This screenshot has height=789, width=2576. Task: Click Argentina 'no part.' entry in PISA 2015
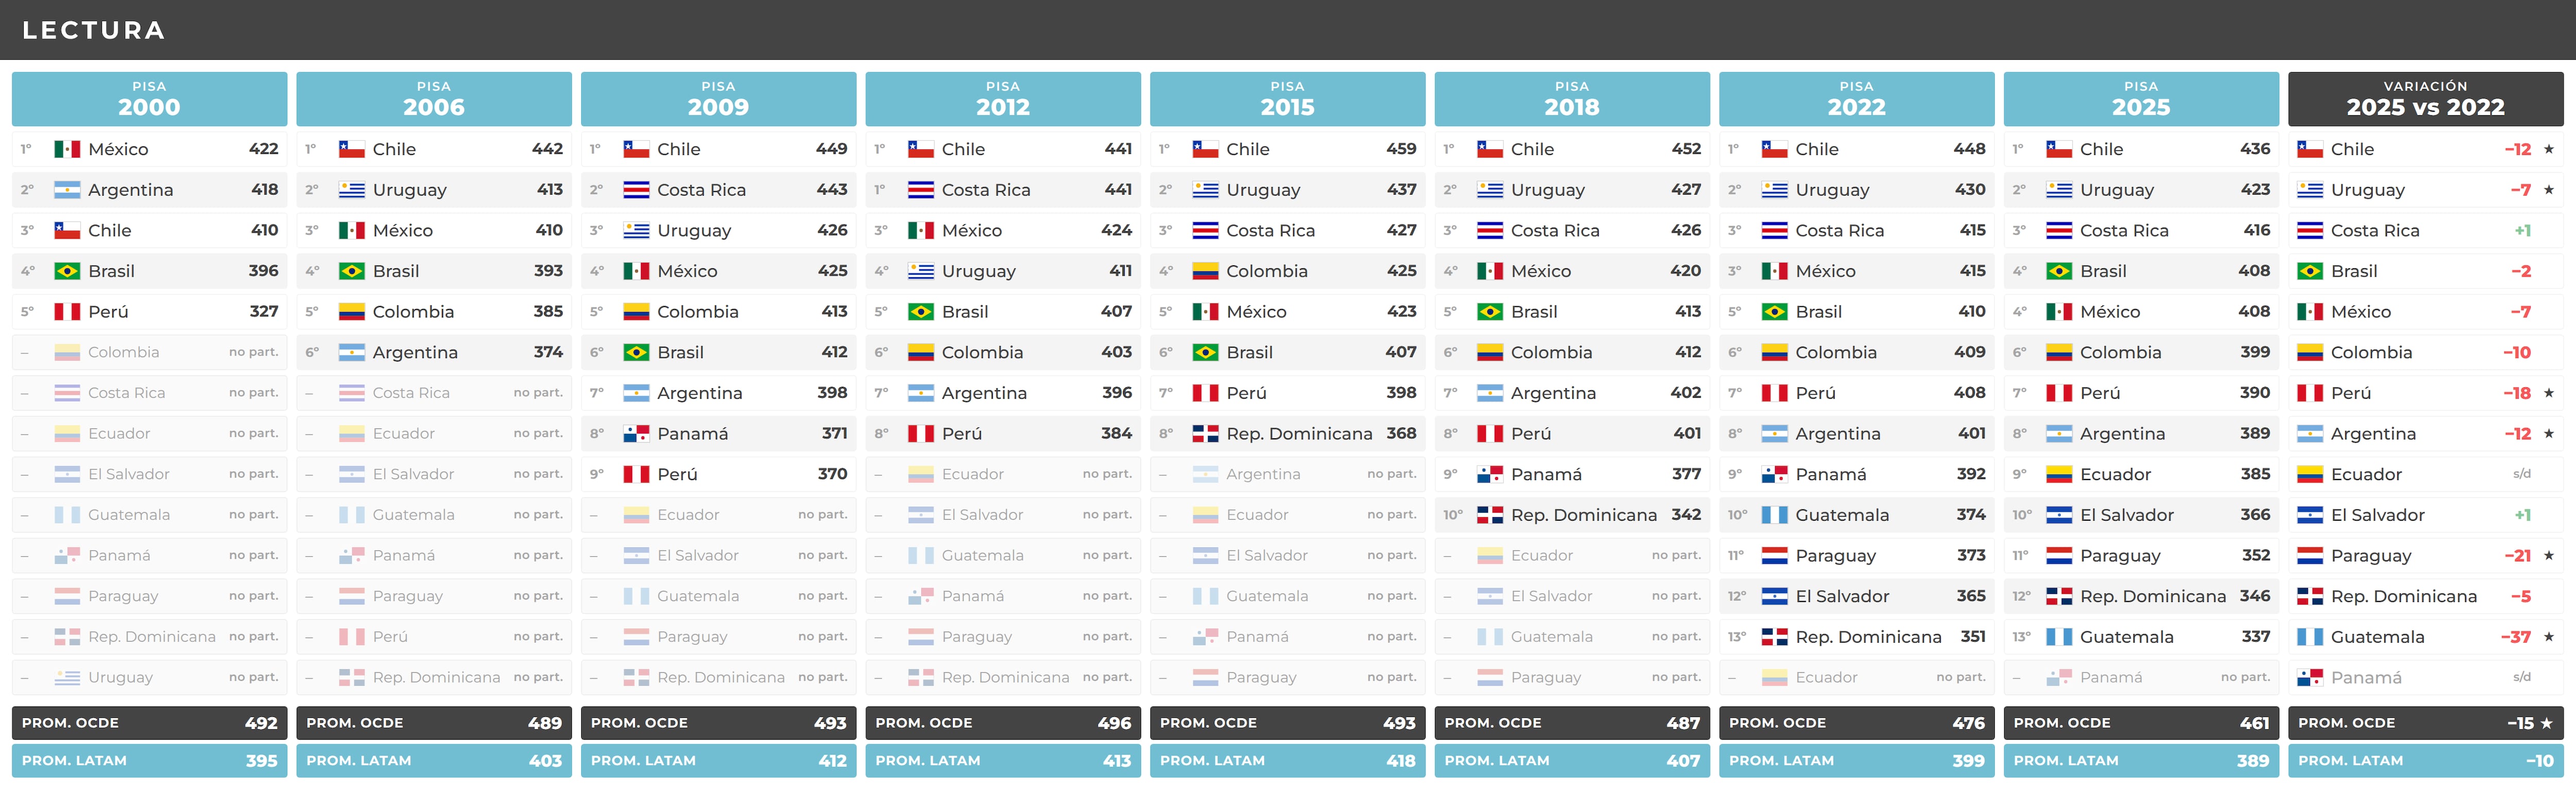[x=1392, y=474]
